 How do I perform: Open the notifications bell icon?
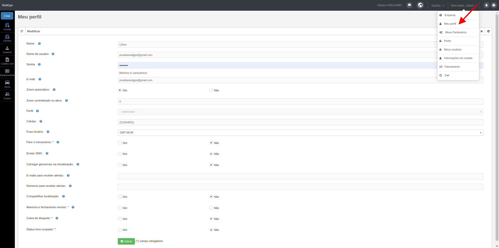486,5
